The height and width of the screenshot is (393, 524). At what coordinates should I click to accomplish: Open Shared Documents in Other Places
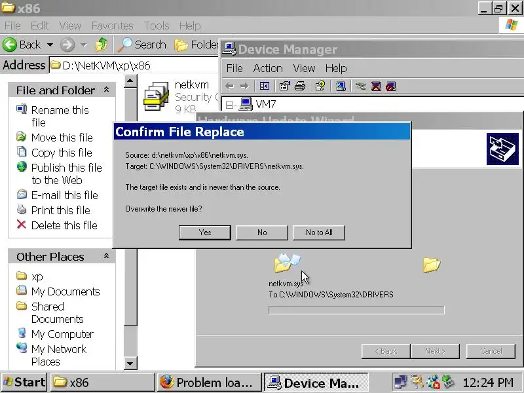(x=57, y=312)
